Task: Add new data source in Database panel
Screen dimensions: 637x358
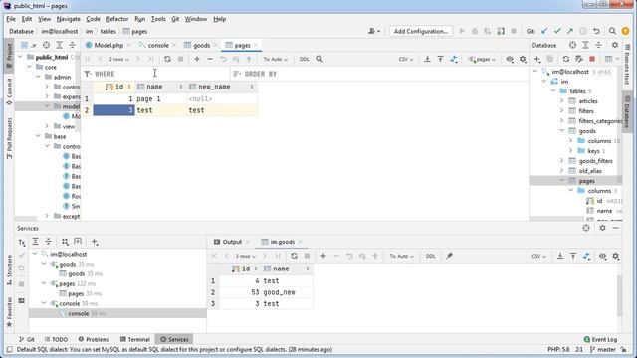Action: coord(537,59)
